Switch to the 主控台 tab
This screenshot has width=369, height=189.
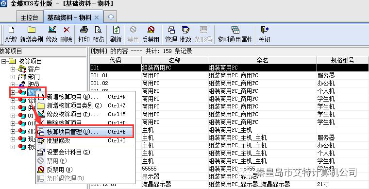click(30, 17)
